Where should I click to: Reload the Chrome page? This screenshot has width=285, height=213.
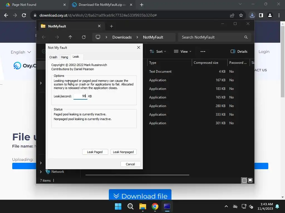pos(24,16)
